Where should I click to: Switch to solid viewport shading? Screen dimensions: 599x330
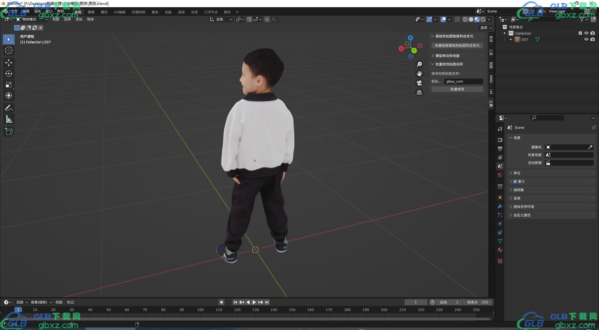471,19
